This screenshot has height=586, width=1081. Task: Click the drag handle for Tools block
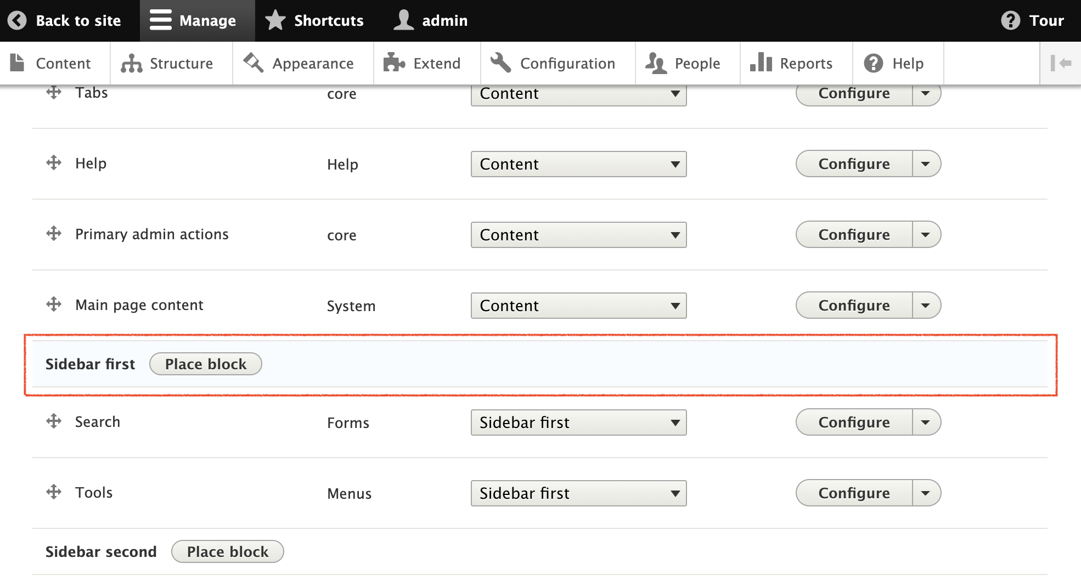tap(54, 492)
